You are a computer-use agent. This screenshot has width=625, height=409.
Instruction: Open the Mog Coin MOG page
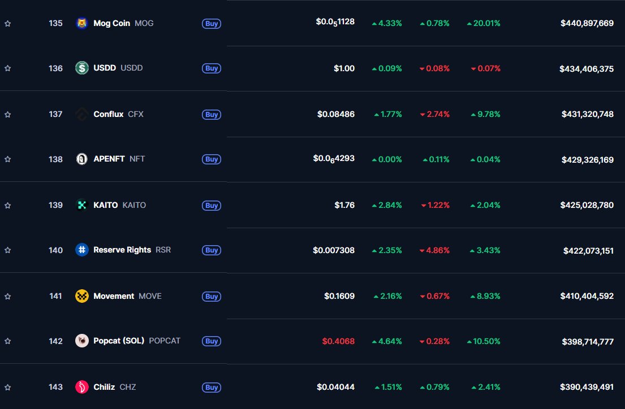[x=123, y=23]
